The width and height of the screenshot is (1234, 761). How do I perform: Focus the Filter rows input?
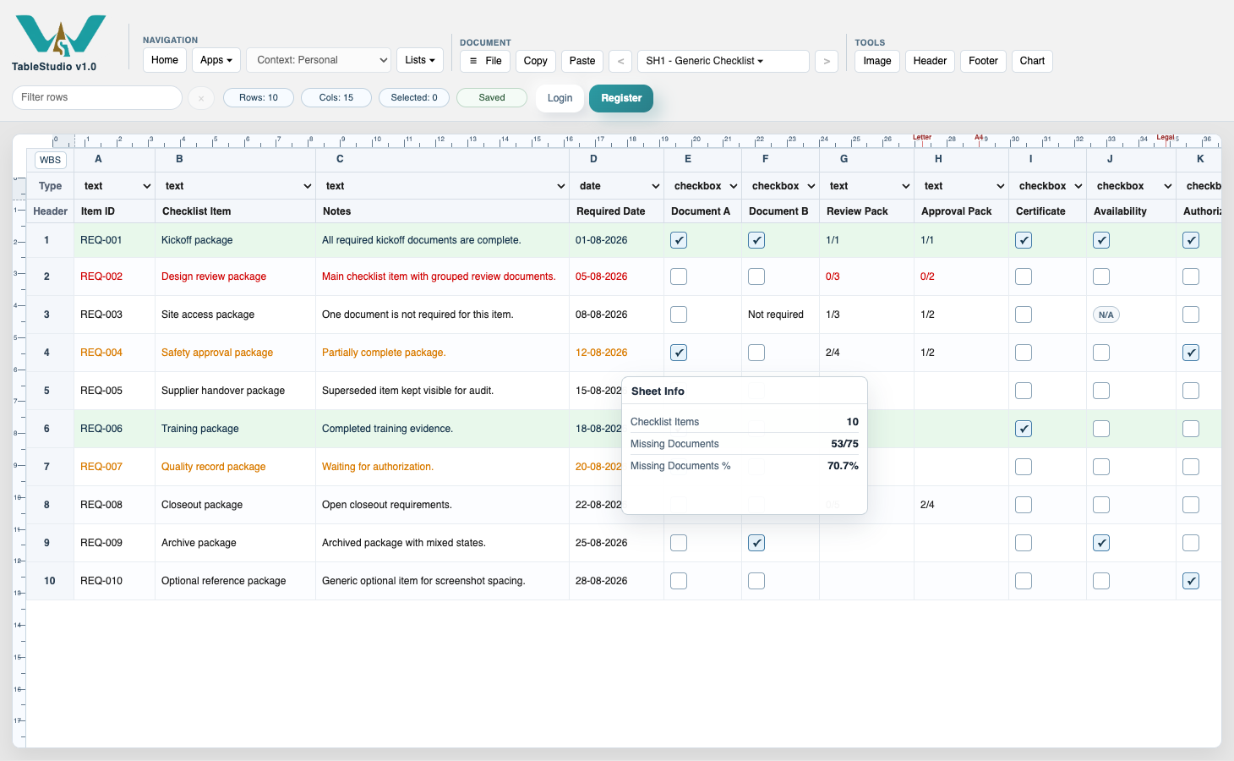[x=97, y=97]
